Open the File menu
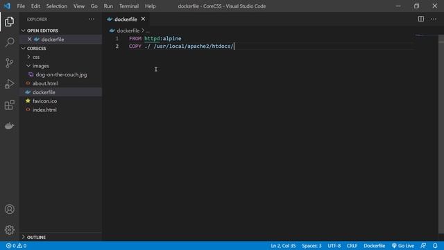Viewport: 444px width, 250px height. coord(21,6)
